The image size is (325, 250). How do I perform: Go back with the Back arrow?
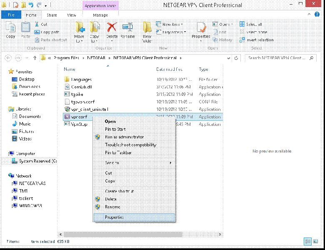[x=8, y=58]
